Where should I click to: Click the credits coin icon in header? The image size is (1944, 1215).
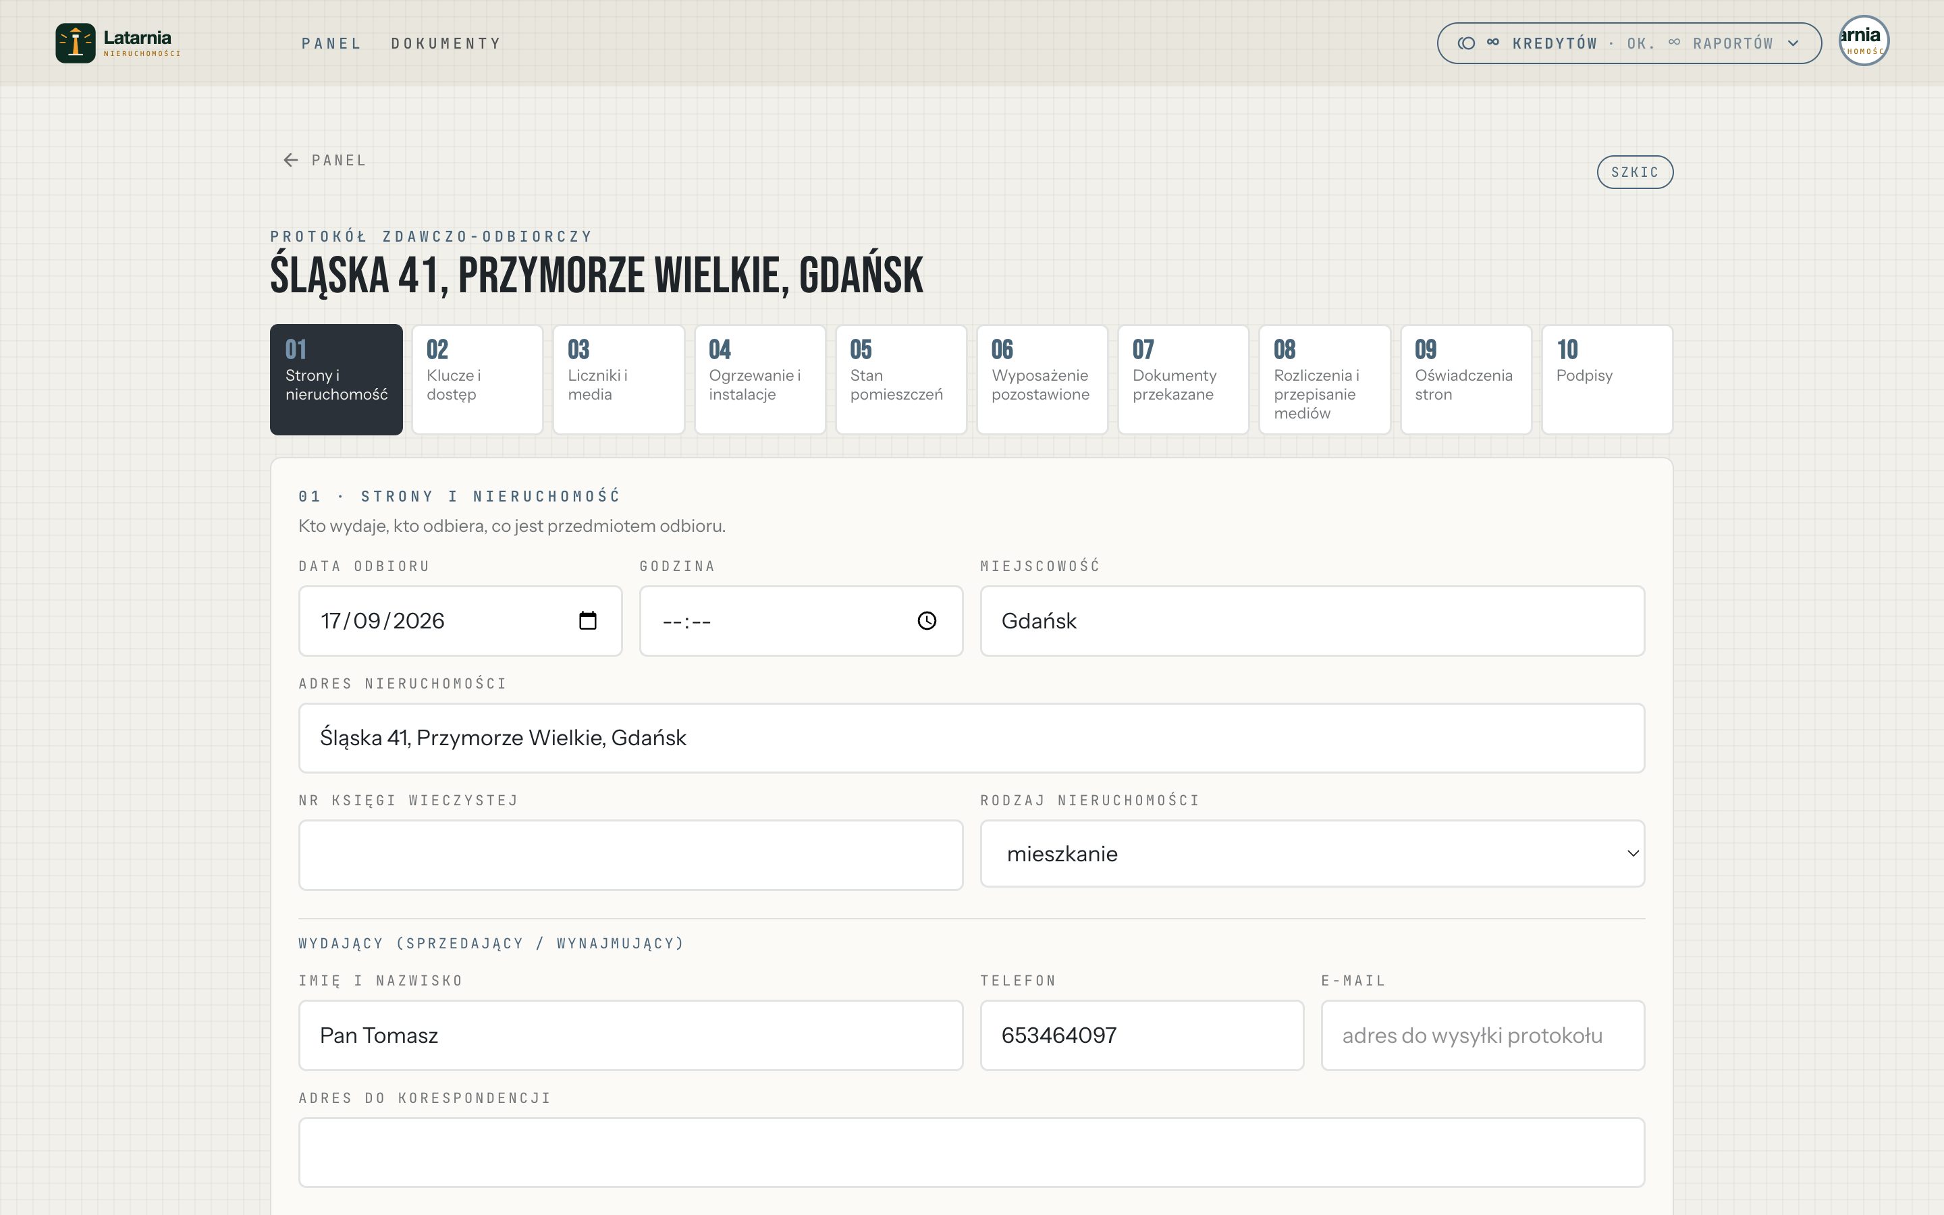[x=1466, y=43]
